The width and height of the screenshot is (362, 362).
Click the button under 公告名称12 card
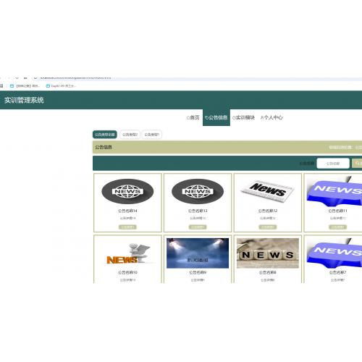click(268, 227)
